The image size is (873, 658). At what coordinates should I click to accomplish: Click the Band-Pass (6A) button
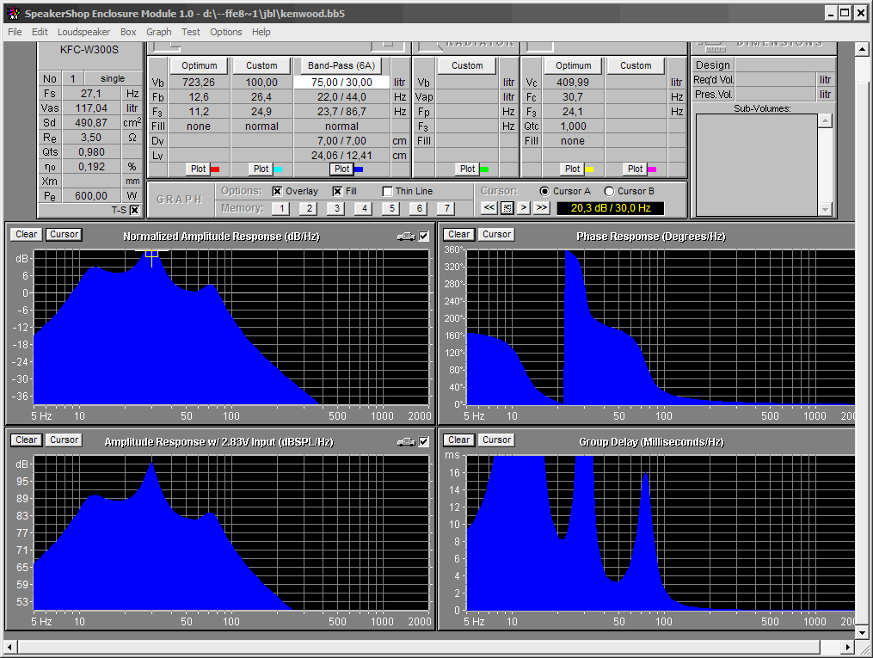(x=341, y=65)
